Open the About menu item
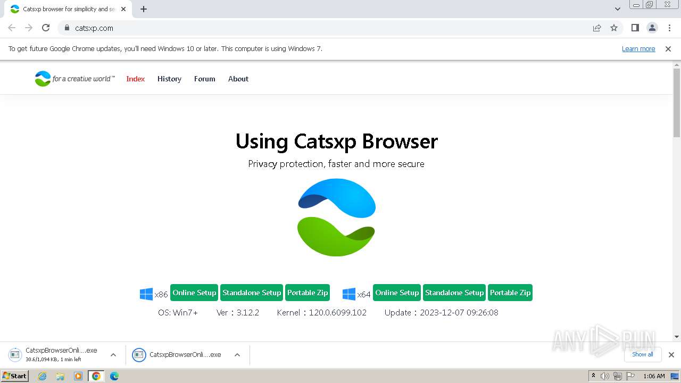681x383 pixels. coord(238,79)
